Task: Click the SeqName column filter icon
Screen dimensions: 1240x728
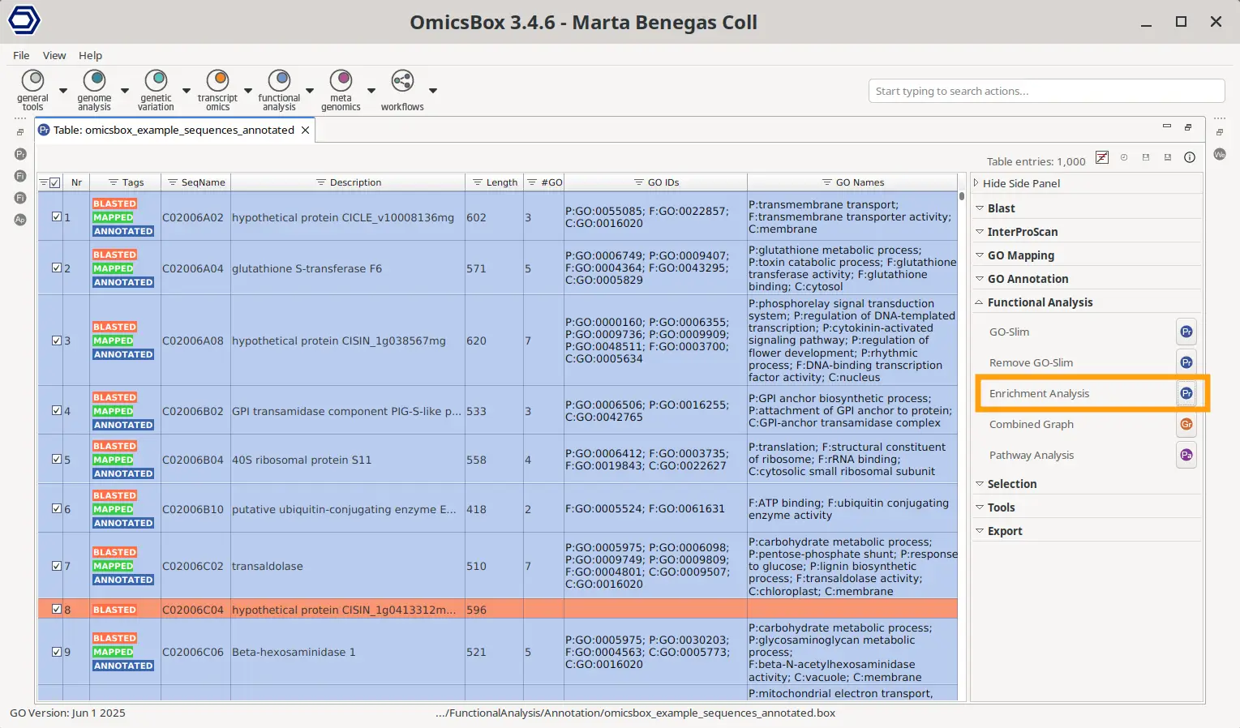Action: point(173,182)
